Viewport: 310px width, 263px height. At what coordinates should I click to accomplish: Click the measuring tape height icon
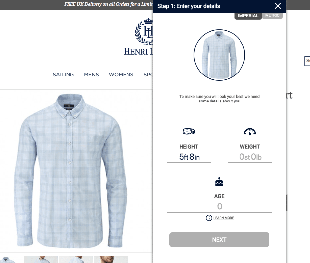pos(189,131)
